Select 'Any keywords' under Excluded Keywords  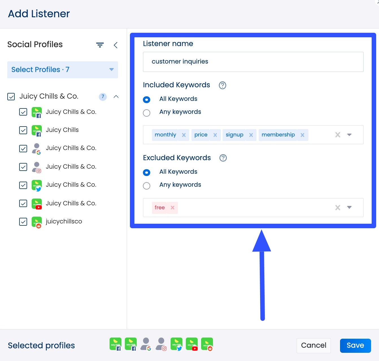tap(147, 186)
